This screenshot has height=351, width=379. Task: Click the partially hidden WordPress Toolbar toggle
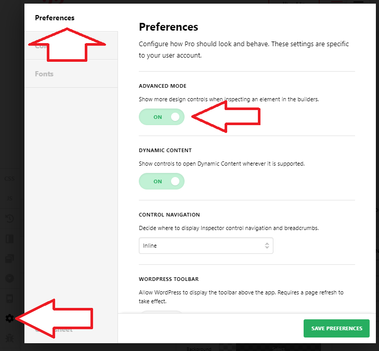point(162,312)
